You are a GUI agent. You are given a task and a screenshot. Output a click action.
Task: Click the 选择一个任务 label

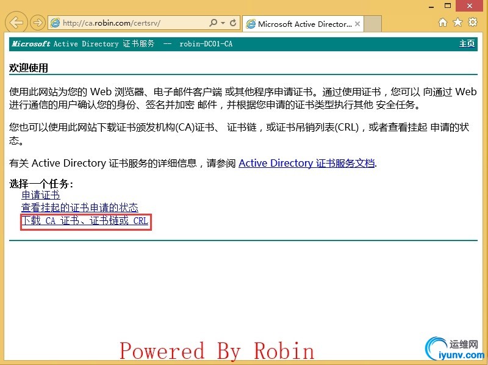(x=41, y=184)
